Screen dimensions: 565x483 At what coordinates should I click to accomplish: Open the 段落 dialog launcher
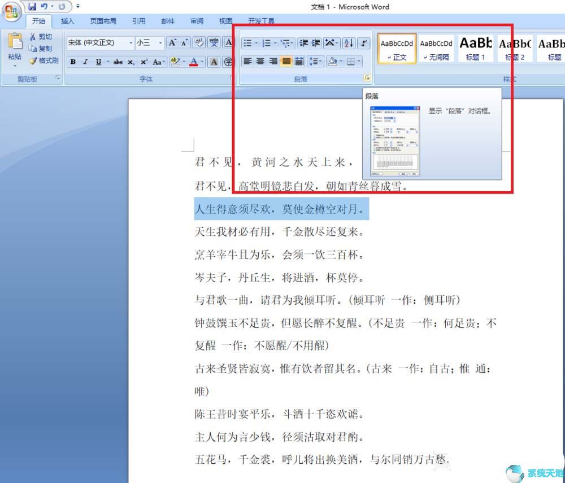(x=367, y=78)
